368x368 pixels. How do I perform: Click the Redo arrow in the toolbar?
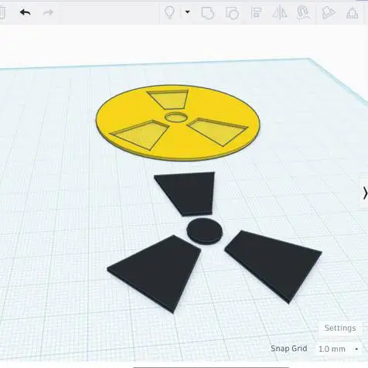48,12
